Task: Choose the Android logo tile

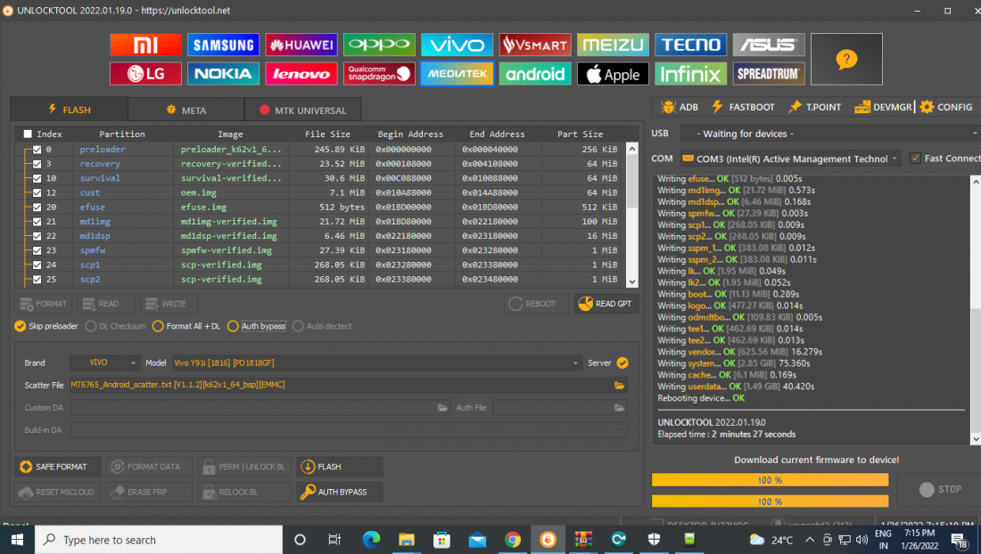Action: pyautogui.click(x=535, y=74)
